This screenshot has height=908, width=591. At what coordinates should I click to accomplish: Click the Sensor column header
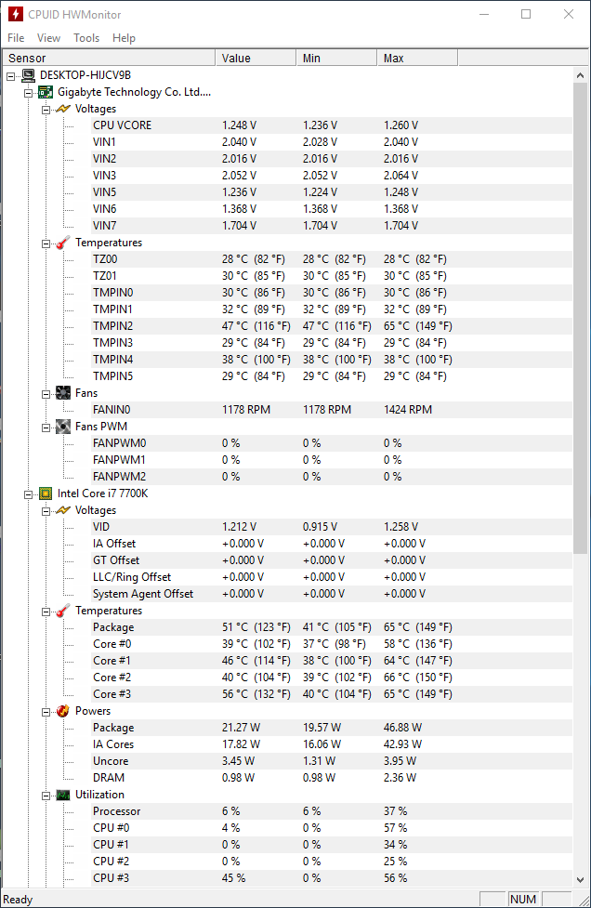pyautogui.click(x=109, y=58)
